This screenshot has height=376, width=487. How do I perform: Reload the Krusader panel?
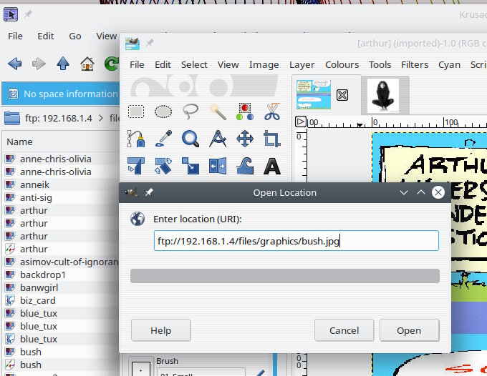112,64
